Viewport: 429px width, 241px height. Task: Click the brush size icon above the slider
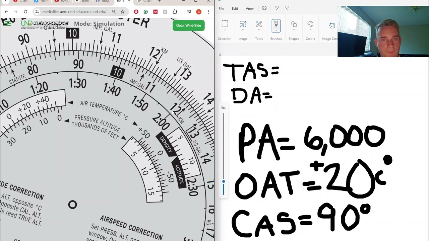pyautogui.click(x=224, y=108)
